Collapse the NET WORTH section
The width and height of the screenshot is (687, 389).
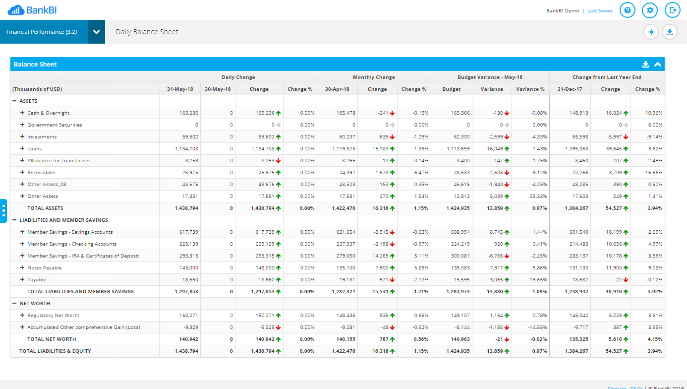click(x=15, y=303)
